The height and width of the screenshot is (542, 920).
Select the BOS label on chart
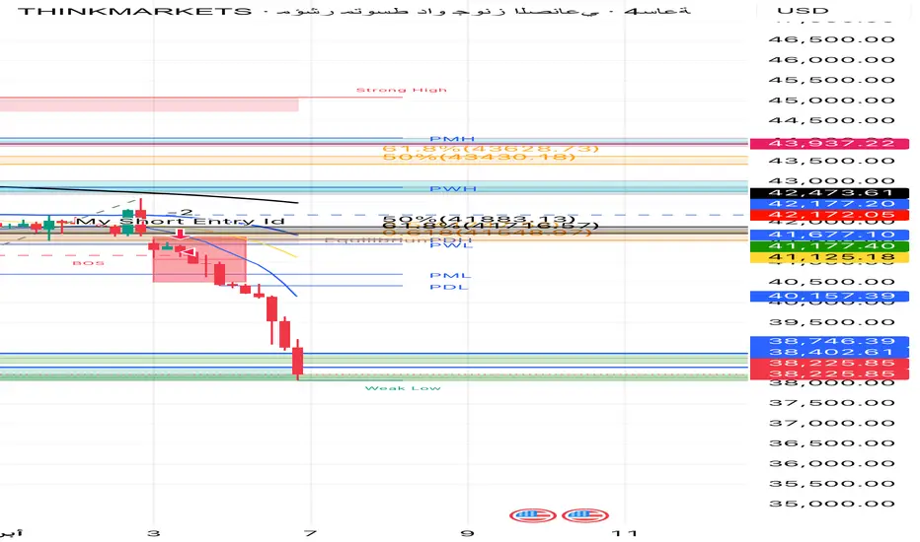[88, 263]
